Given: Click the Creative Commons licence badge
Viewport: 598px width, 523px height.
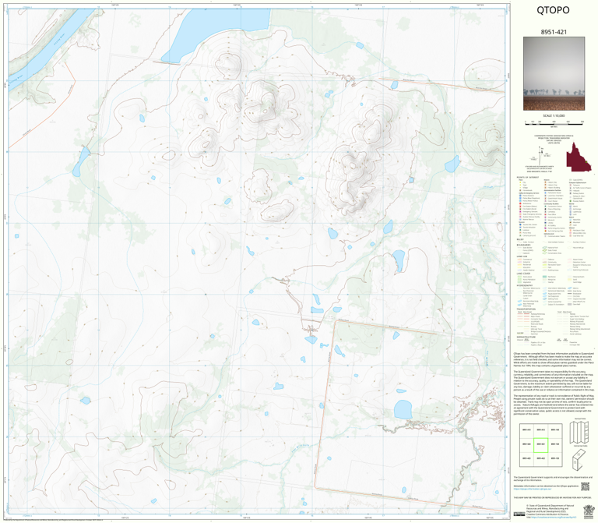Looking at the screenshot, I should 519,514.
